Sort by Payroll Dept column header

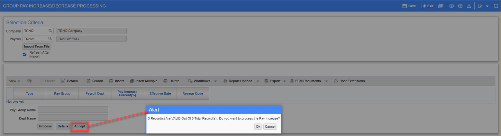(x=95, y=93)
